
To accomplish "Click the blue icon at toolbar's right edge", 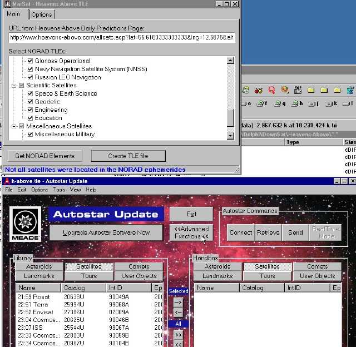I will tap(350, 90).
